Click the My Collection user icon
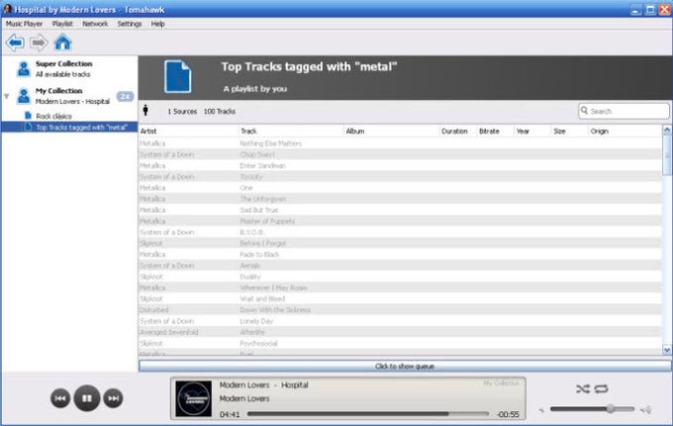The width and height of the screenshot is (673, 426). pyautogui.click(x=23, y=96)
